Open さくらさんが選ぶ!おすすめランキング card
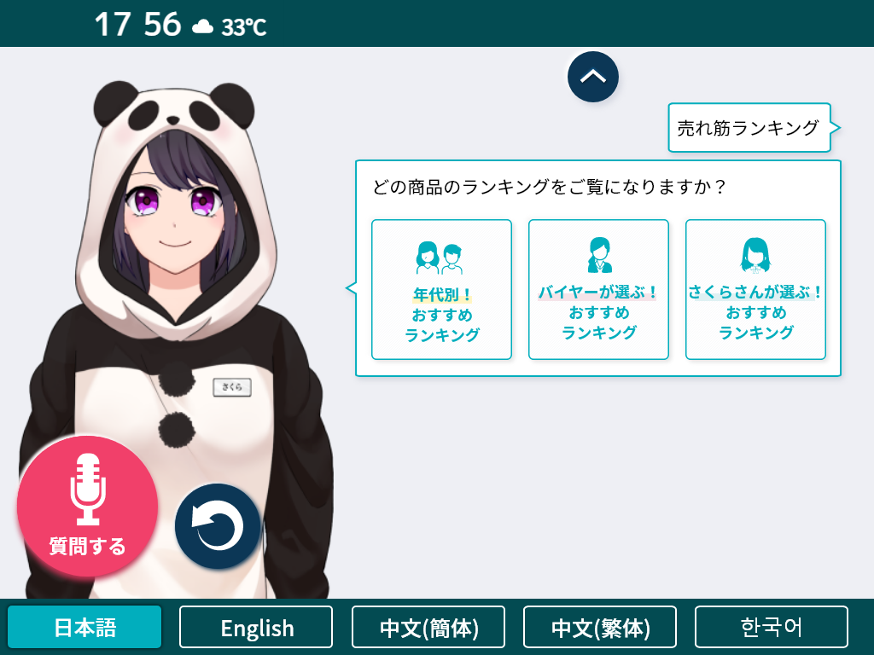This screenshot has width=874, height=655. (755, 290)
